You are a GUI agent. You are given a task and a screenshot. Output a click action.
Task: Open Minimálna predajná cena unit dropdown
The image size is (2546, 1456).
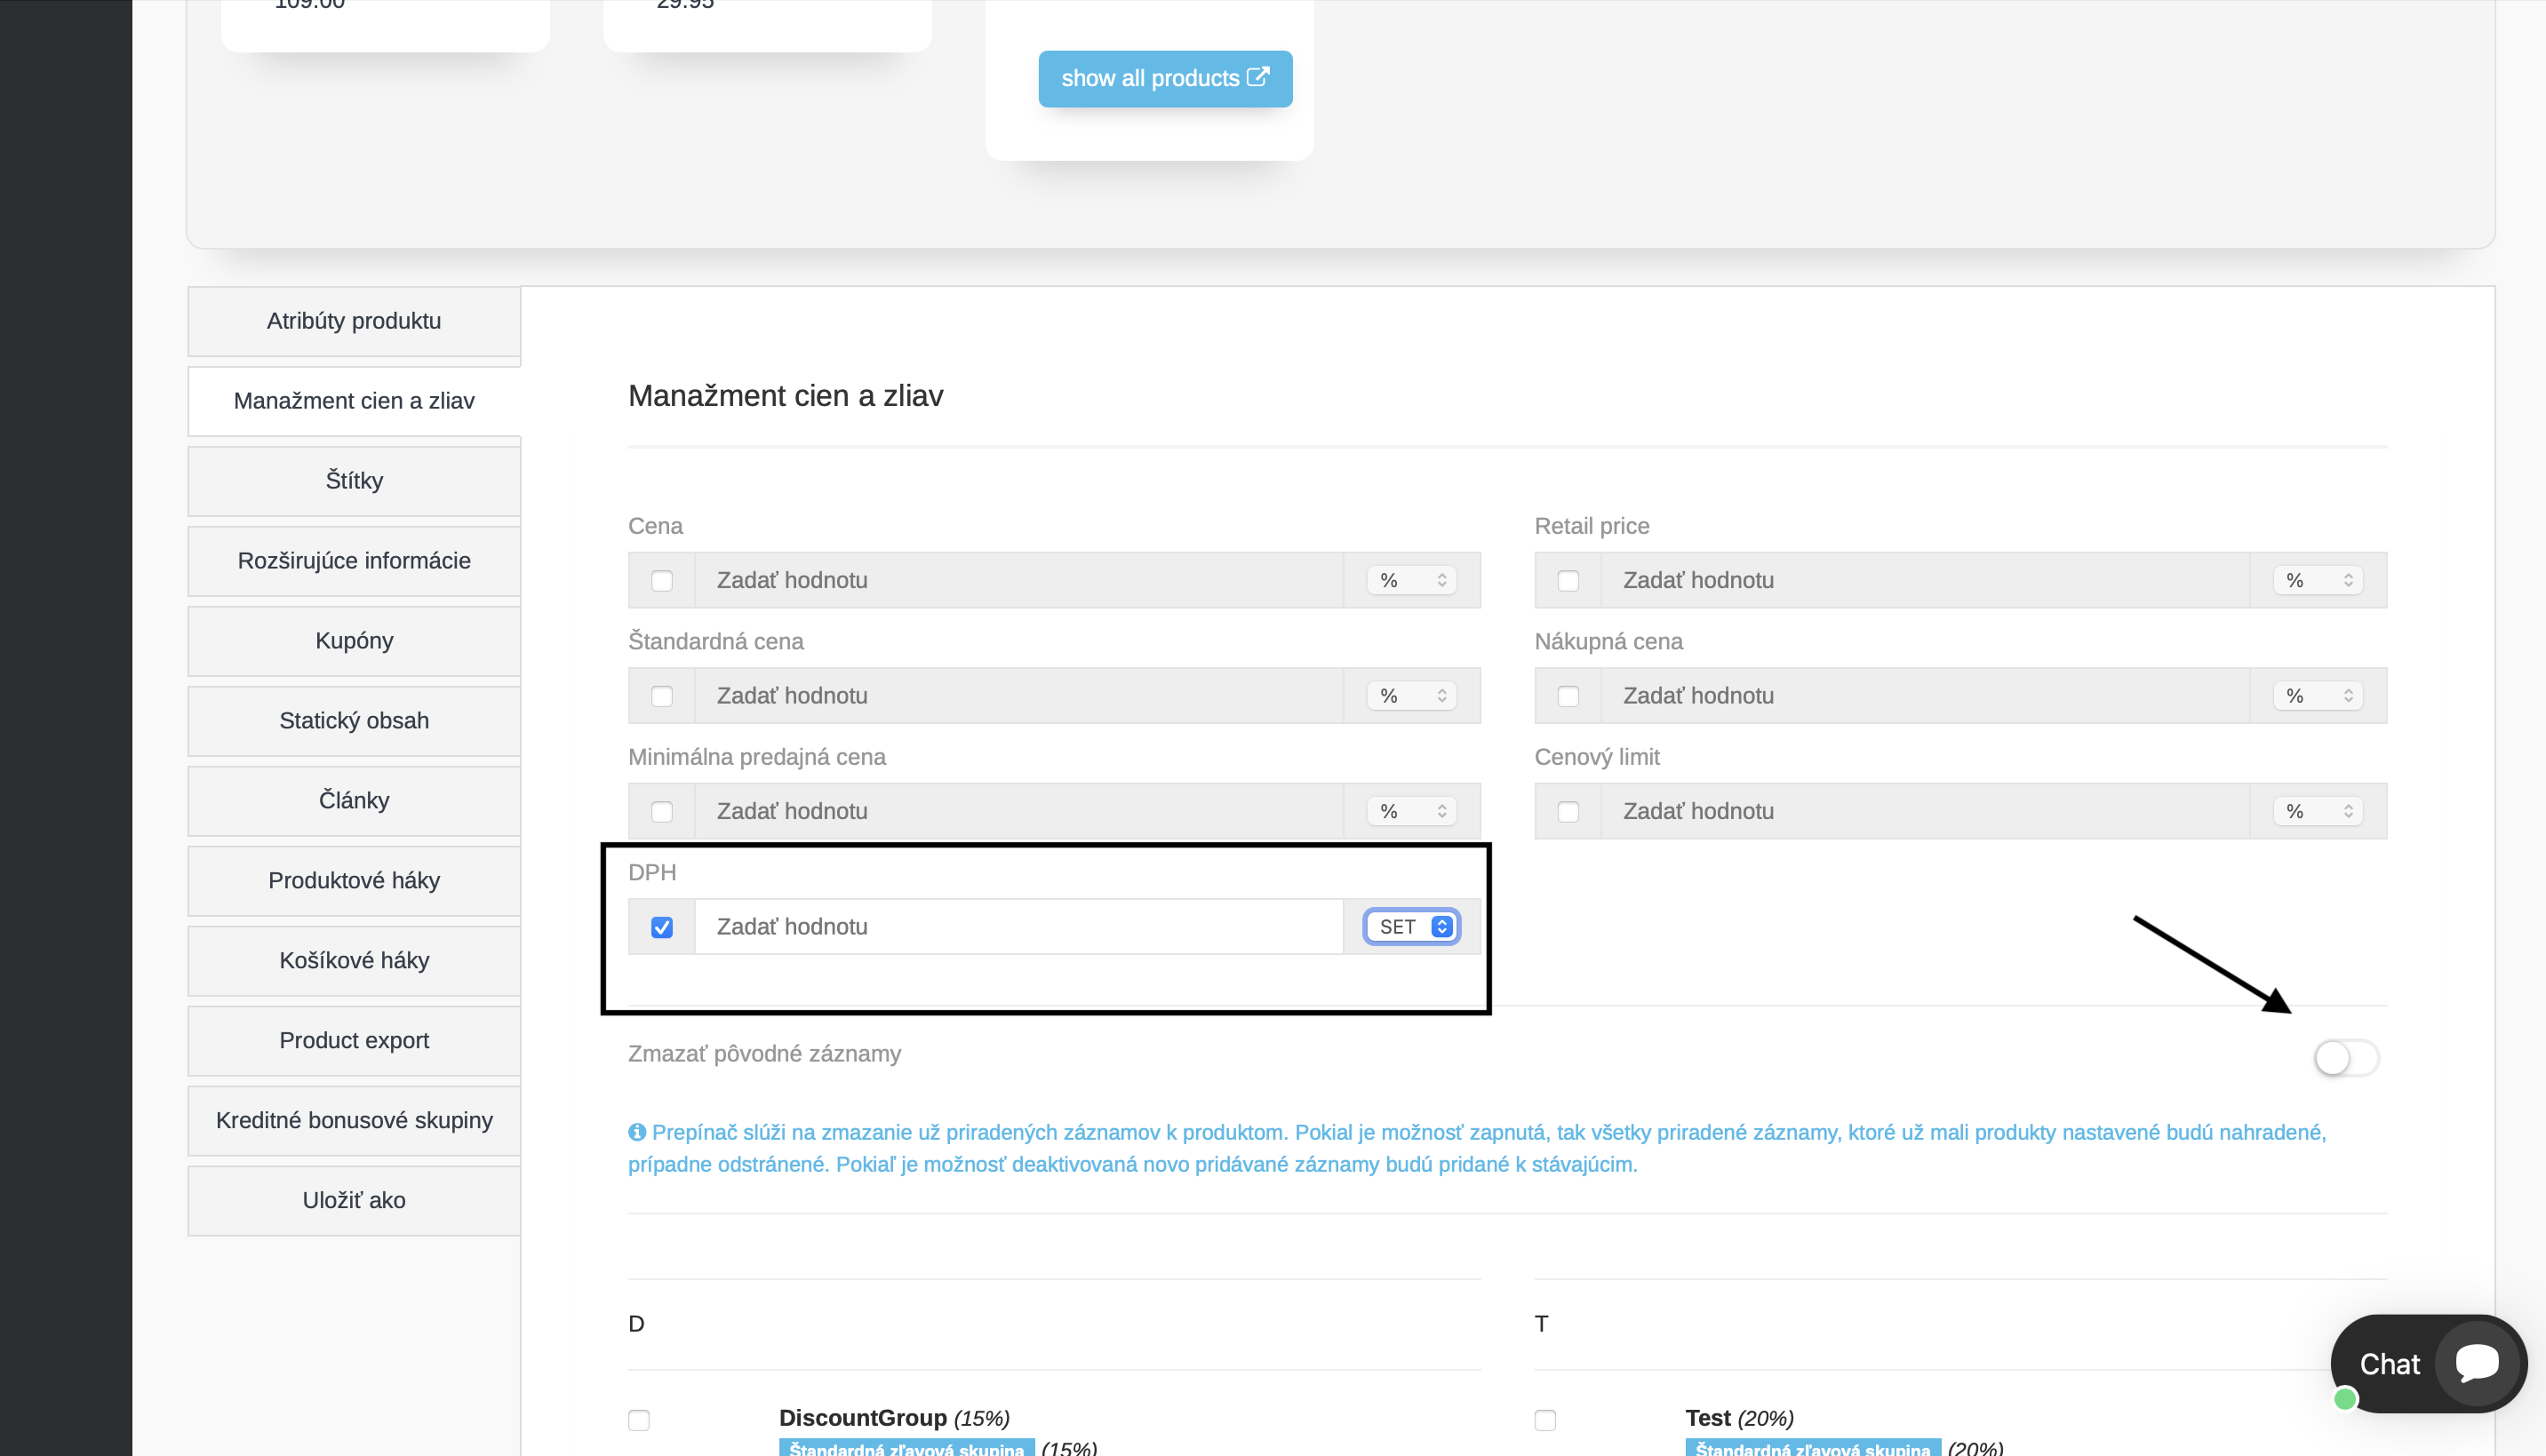pos(1411,811)
